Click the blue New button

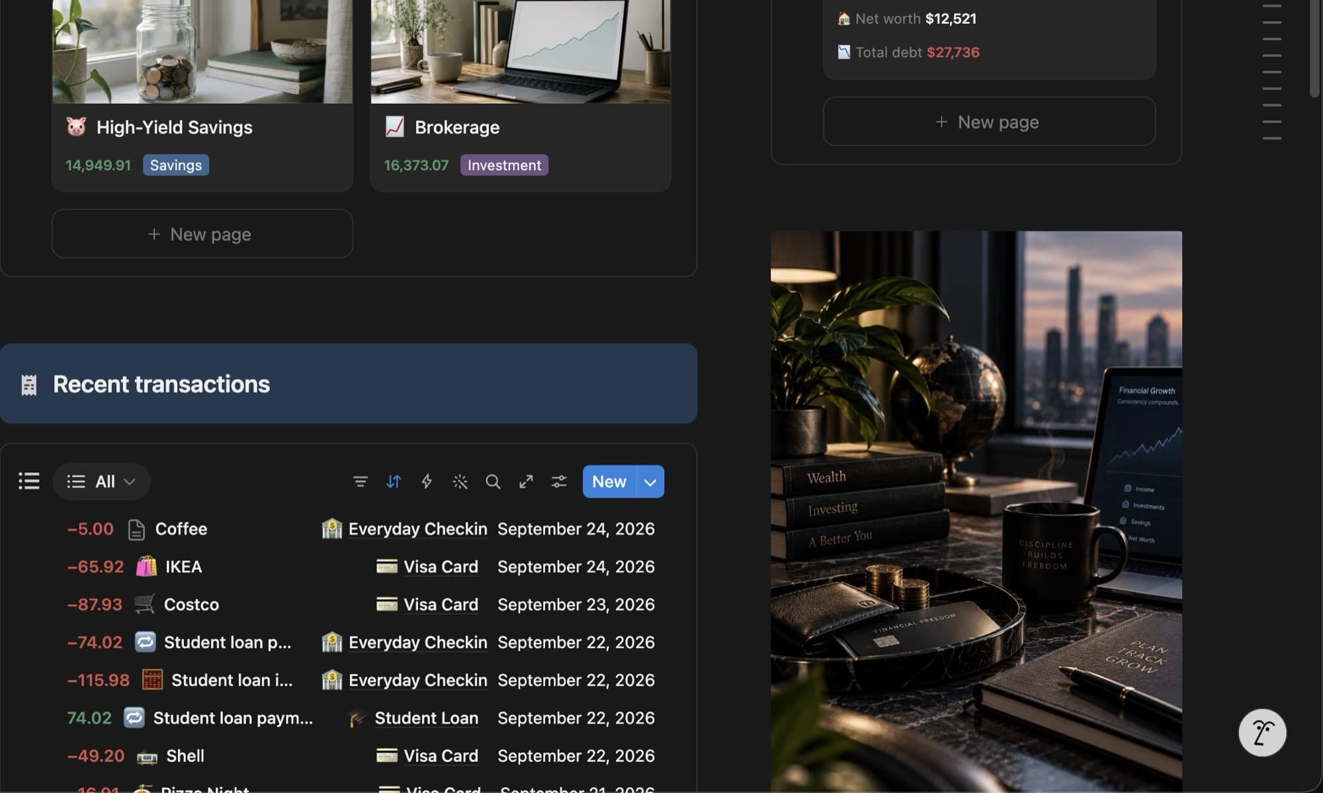pos(609,481)
